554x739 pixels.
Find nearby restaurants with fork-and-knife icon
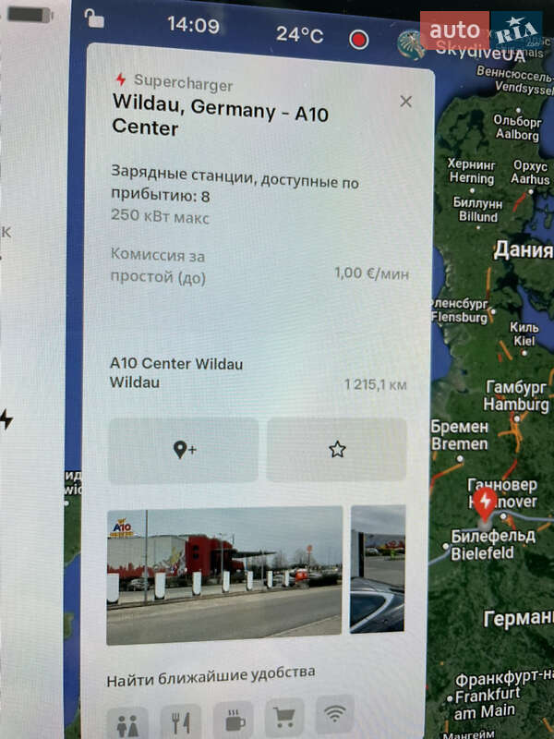point(180,721)
